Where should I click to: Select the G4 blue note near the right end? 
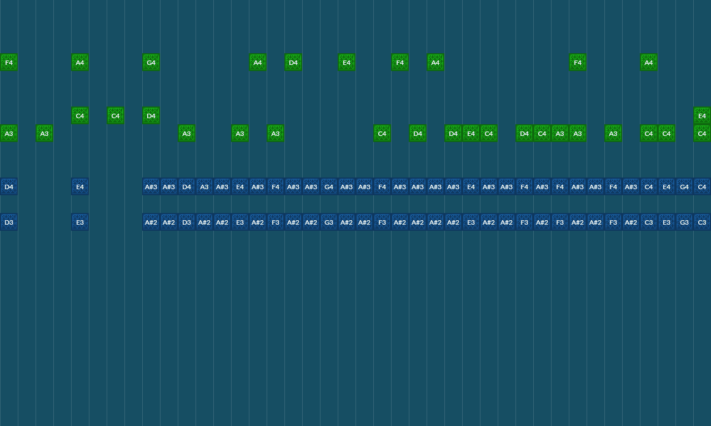click(x=684, y=186)
